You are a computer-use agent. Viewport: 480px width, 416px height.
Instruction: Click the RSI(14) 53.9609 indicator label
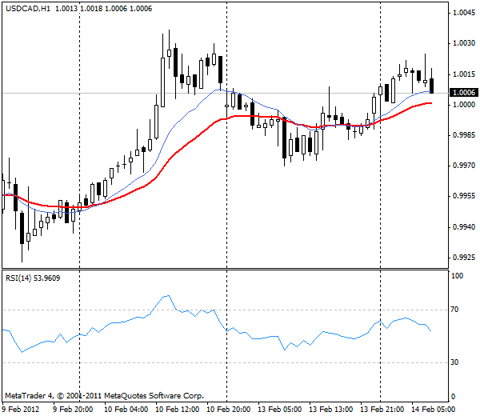point(33,278)
